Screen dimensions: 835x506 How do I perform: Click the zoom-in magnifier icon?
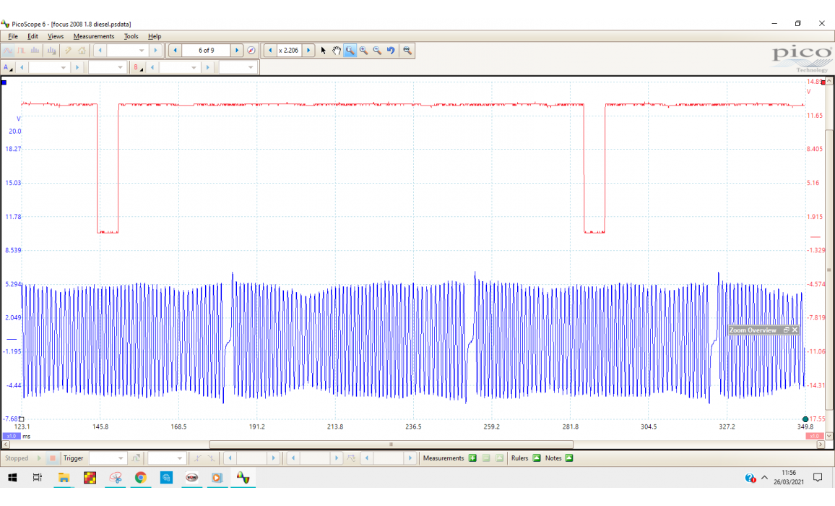point(363,51)
